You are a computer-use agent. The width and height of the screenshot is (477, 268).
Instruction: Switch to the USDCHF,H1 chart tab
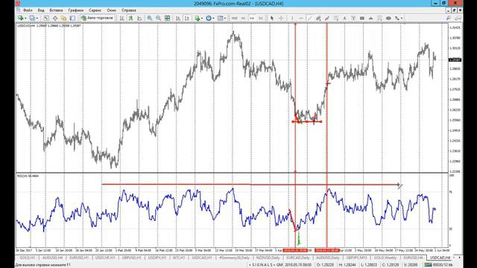point(105,258)
